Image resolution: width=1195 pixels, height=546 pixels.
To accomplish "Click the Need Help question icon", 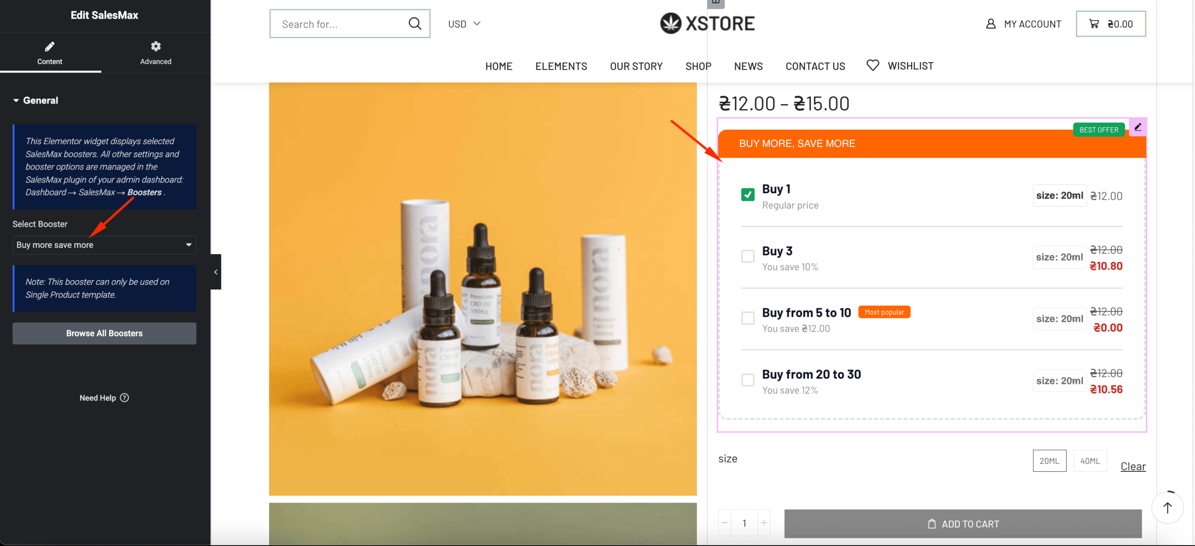I will [124, 398].
